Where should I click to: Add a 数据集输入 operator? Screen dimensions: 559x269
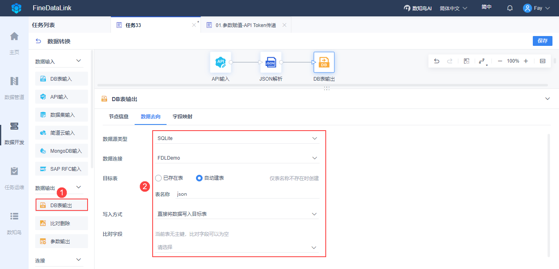(x=61, y=115)
